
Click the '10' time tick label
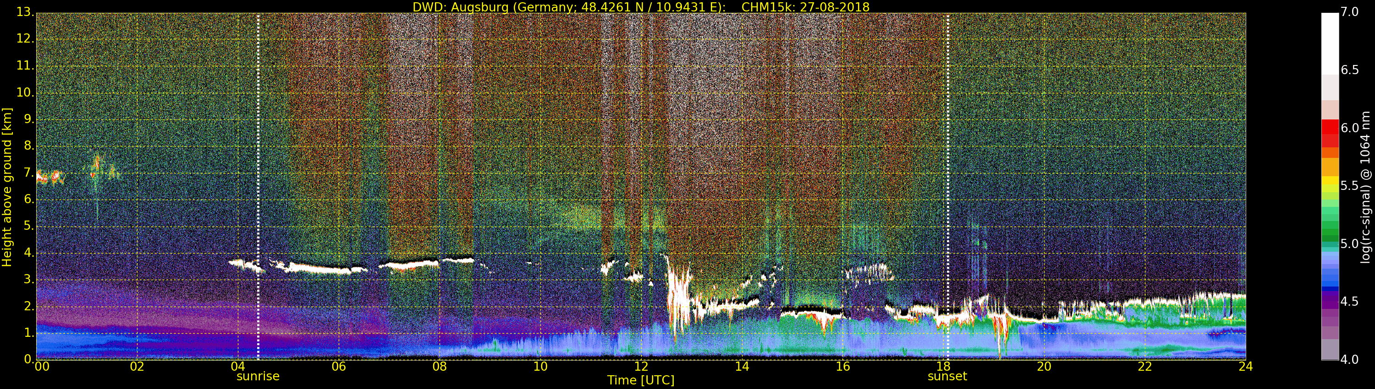click(540, 367)
